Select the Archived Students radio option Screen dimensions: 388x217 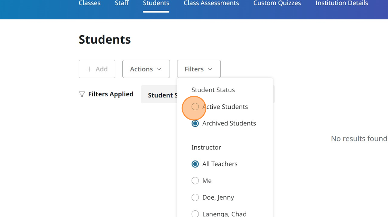point(195,123)
